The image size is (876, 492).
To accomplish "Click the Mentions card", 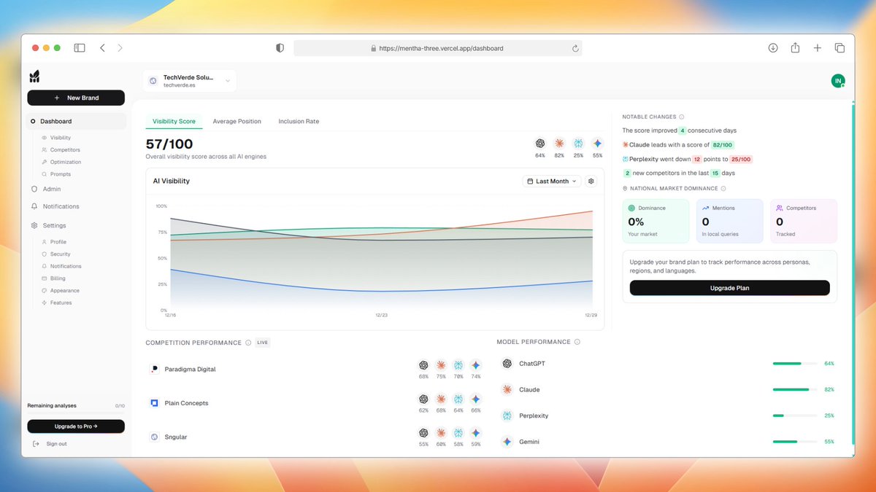I will [730, 221].
